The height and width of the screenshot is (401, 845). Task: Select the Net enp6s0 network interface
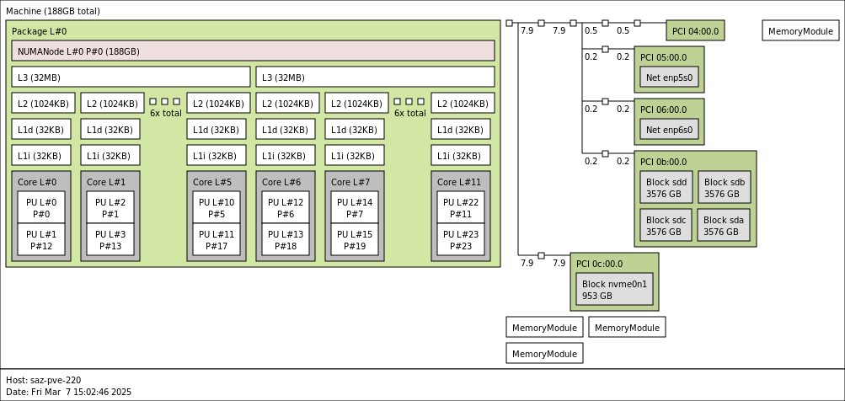(669, 131)
